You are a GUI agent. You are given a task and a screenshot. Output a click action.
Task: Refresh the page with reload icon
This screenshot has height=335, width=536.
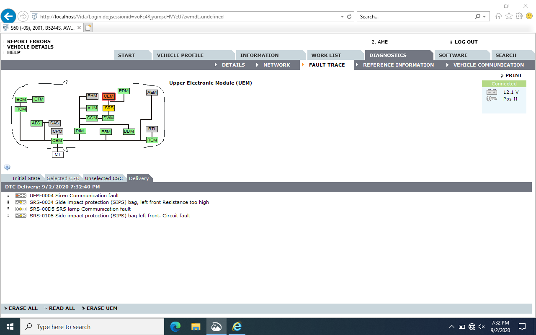tap(350, 17)
